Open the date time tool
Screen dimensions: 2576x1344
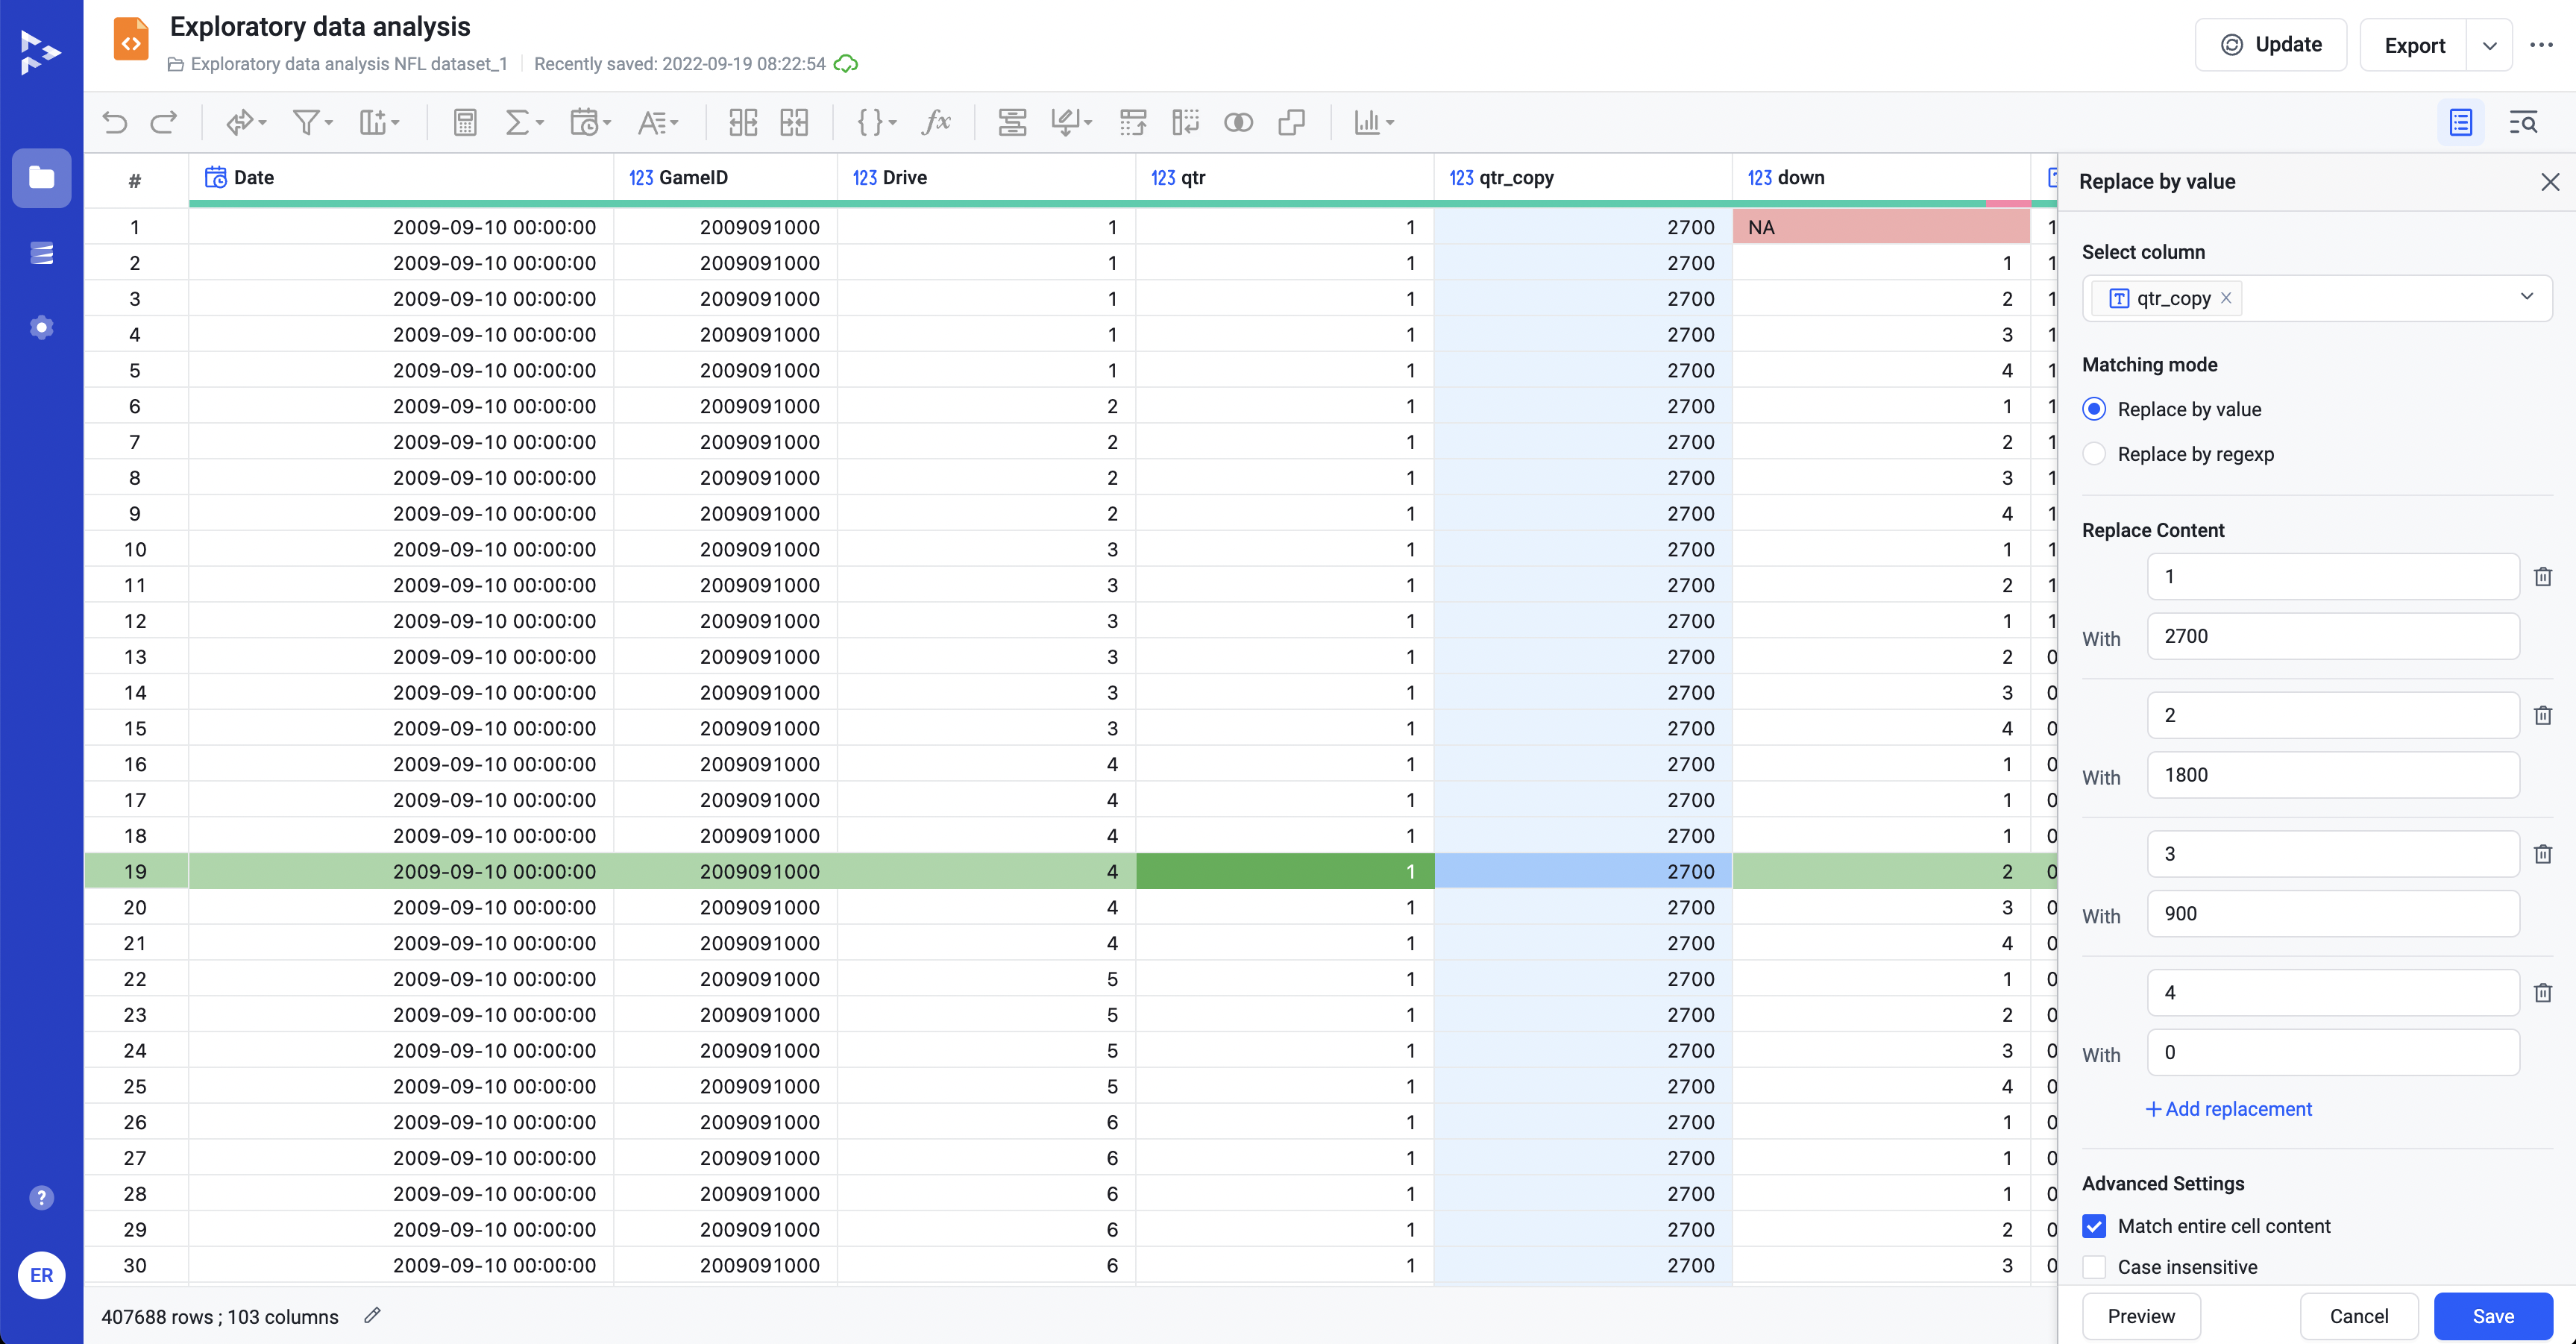point(590,123)
